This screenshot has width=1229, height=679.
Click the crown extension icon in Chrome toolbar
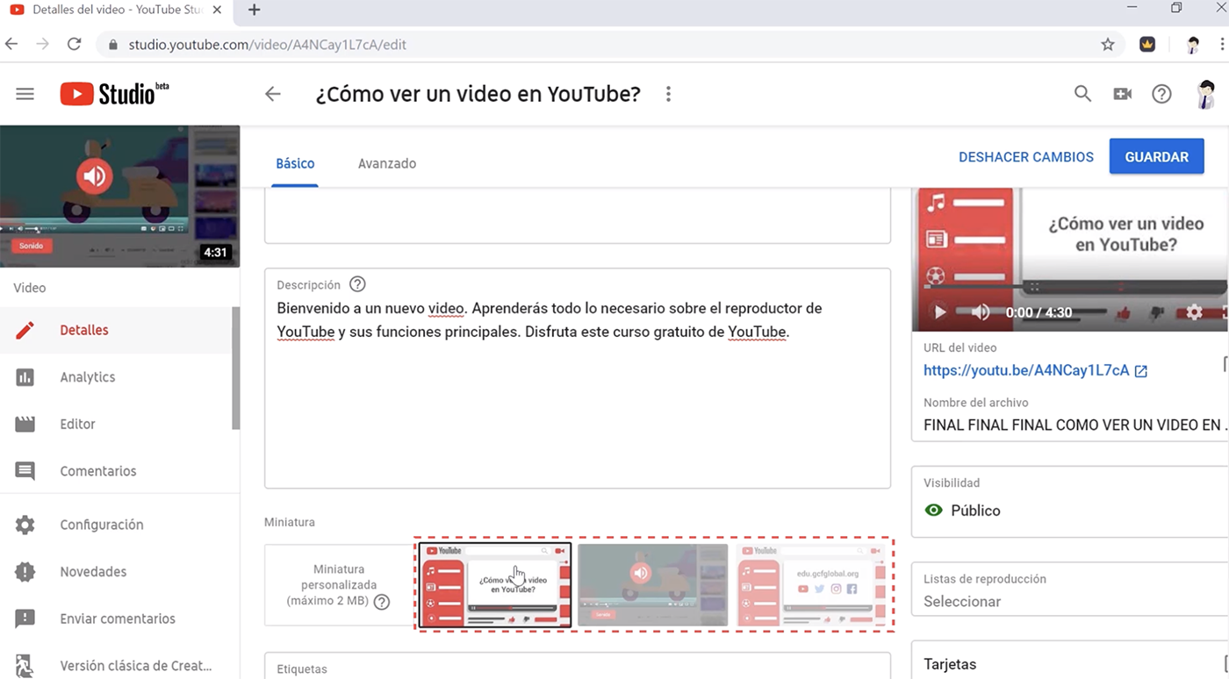click(x=1147, y=44)
